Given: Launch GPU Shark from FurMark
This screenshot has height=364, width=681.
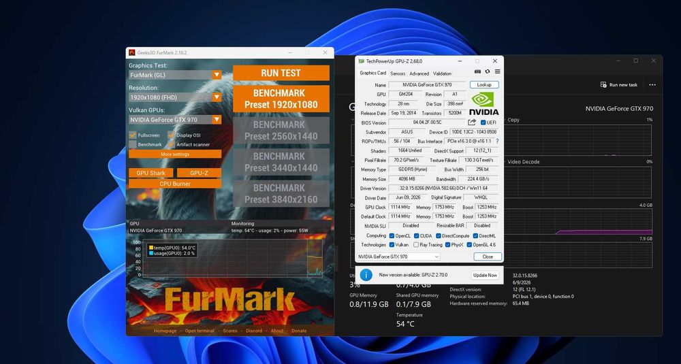Looking at the screenshot, I should (151, 173).
